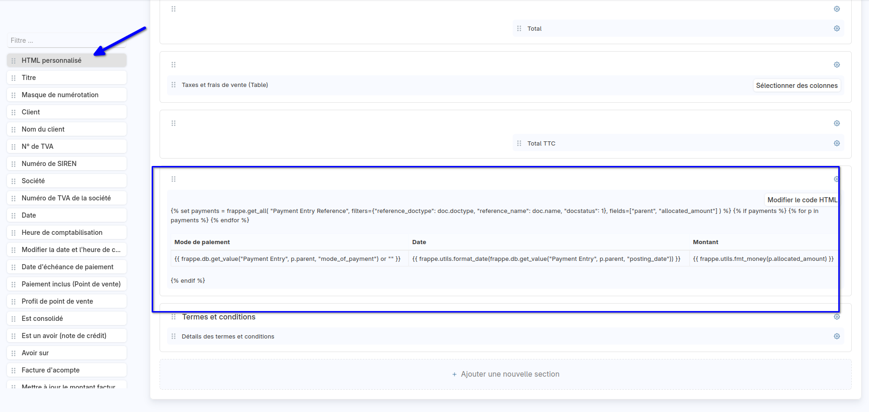The image size is (869, 412).
Task: Grab drag handle of Taxes et frais de vente
Action: [x=174, y=85]
